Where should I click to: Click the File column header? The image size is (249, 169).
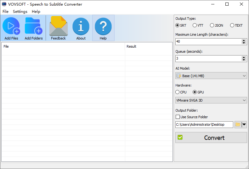click(63, 46)
